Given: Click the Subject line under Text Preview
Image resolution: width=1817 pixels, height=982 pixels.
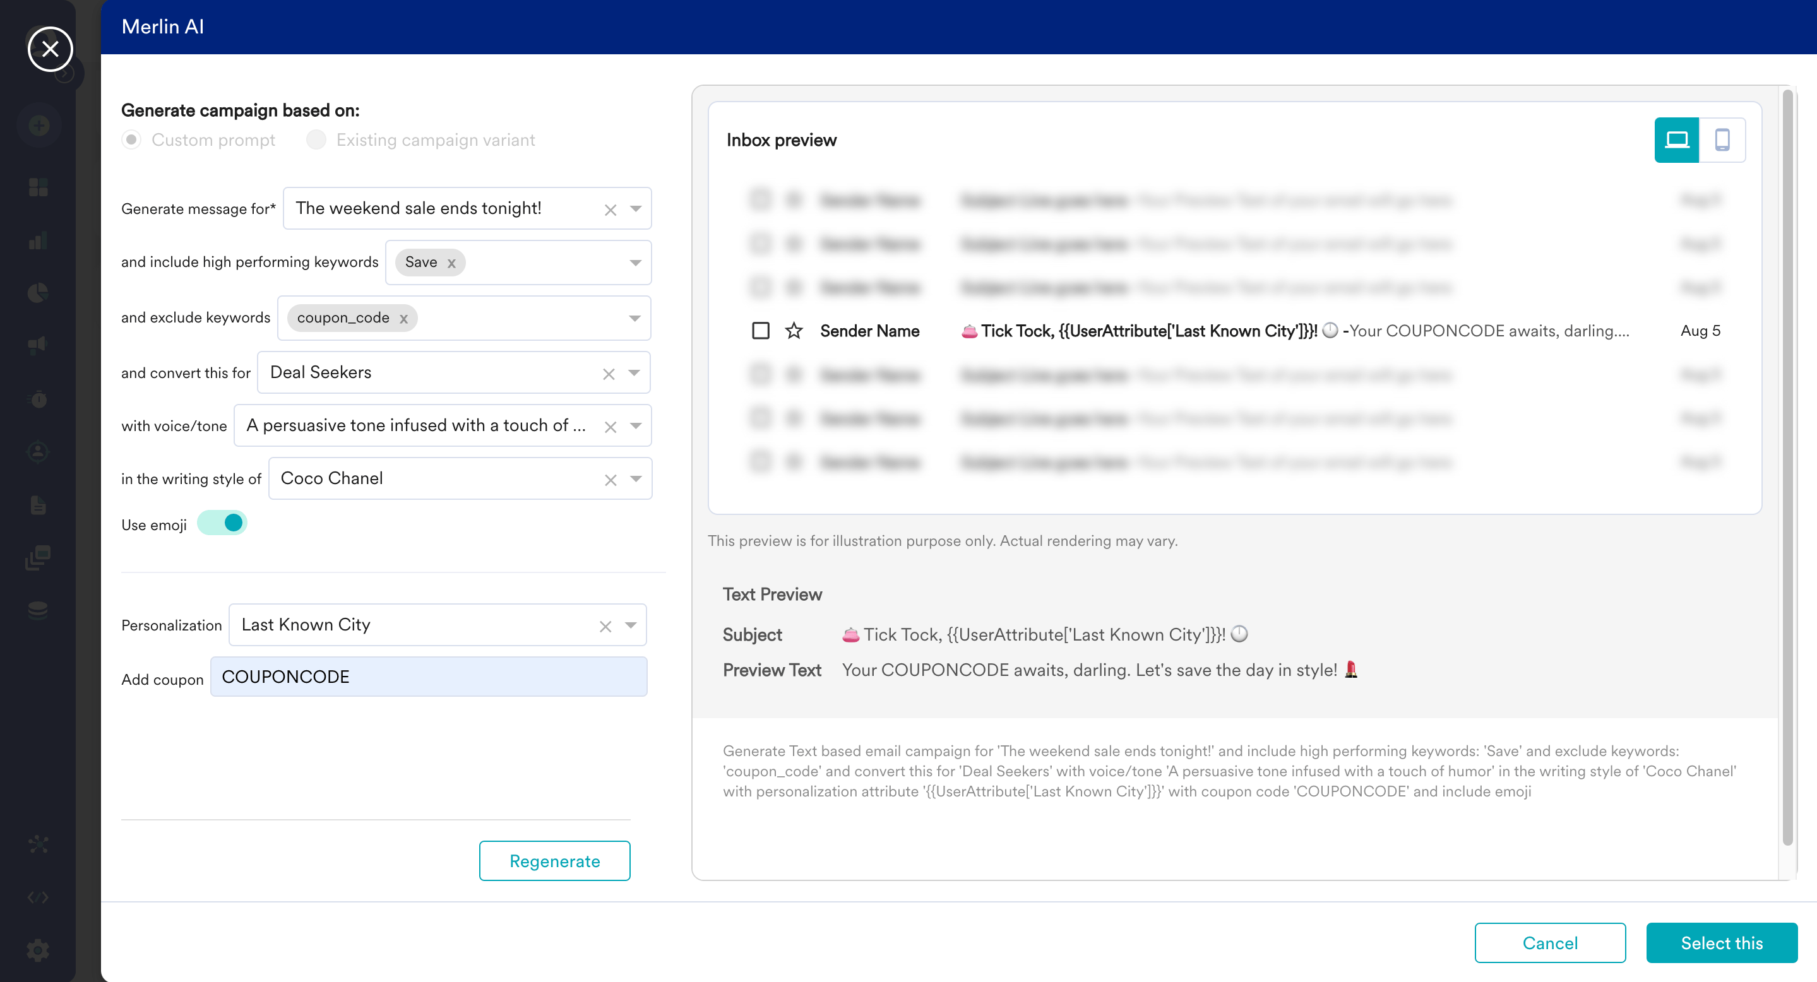Looking at the screenshot, I should (1045, 634).
